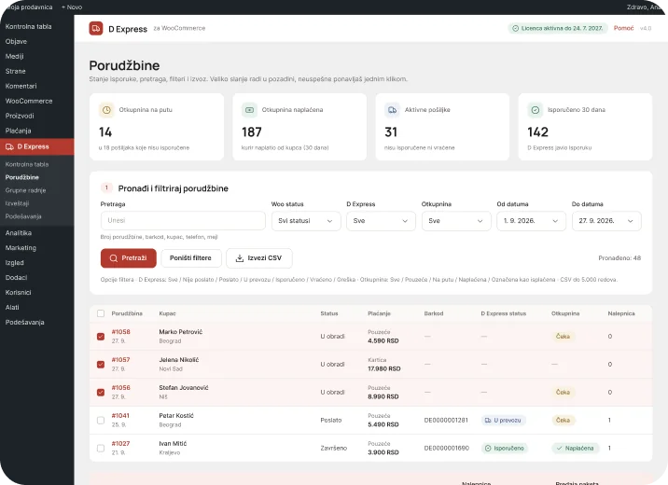This screenshot has height=485, width=668.
Task: Click the license checkmark icon in header
Action: pos(515,28)
